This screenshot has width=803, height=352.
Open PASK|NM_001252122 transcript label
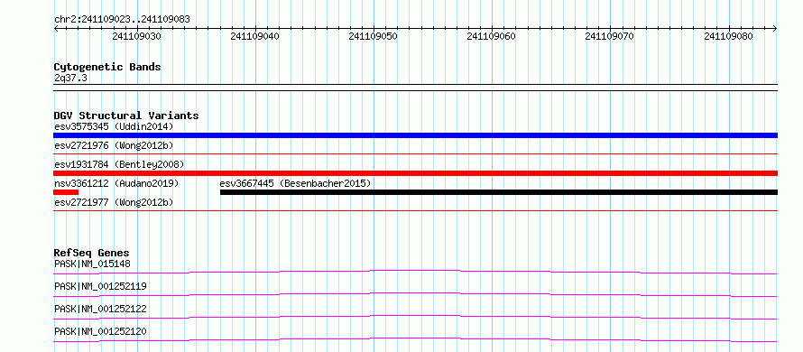(100, 309)
